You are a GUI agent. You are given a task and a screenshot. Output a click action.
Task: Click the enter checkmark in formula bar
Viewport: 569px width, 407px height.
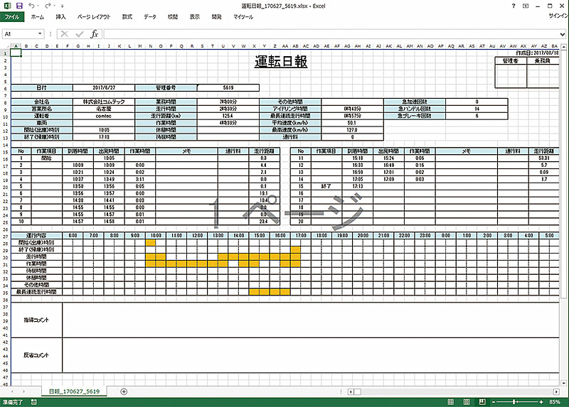[80, 34]
